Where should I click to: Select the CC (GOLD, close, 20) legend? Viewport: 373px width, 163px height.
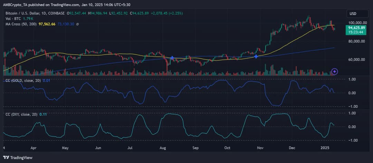(22, 80)
